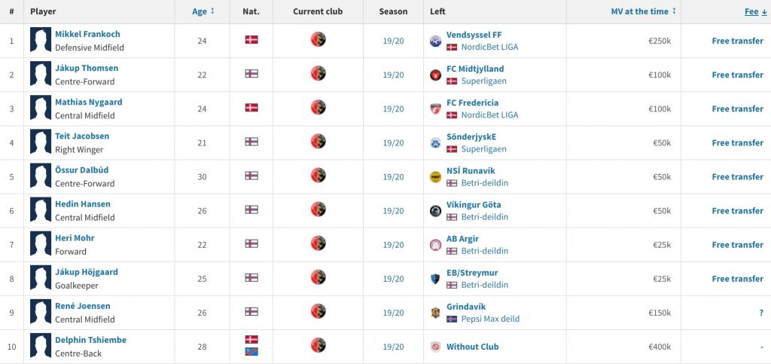The height and width of the screenshot is (364, 771).
Task: Select Teit Jacobsen's 19/20 season link
Action: [393, 142]
